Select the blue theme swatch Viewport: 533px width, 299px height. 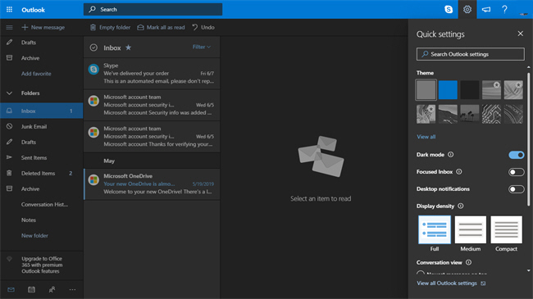(x=448, y=90)
